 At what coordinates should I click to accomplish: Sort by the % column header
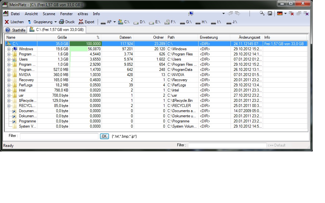85,37
